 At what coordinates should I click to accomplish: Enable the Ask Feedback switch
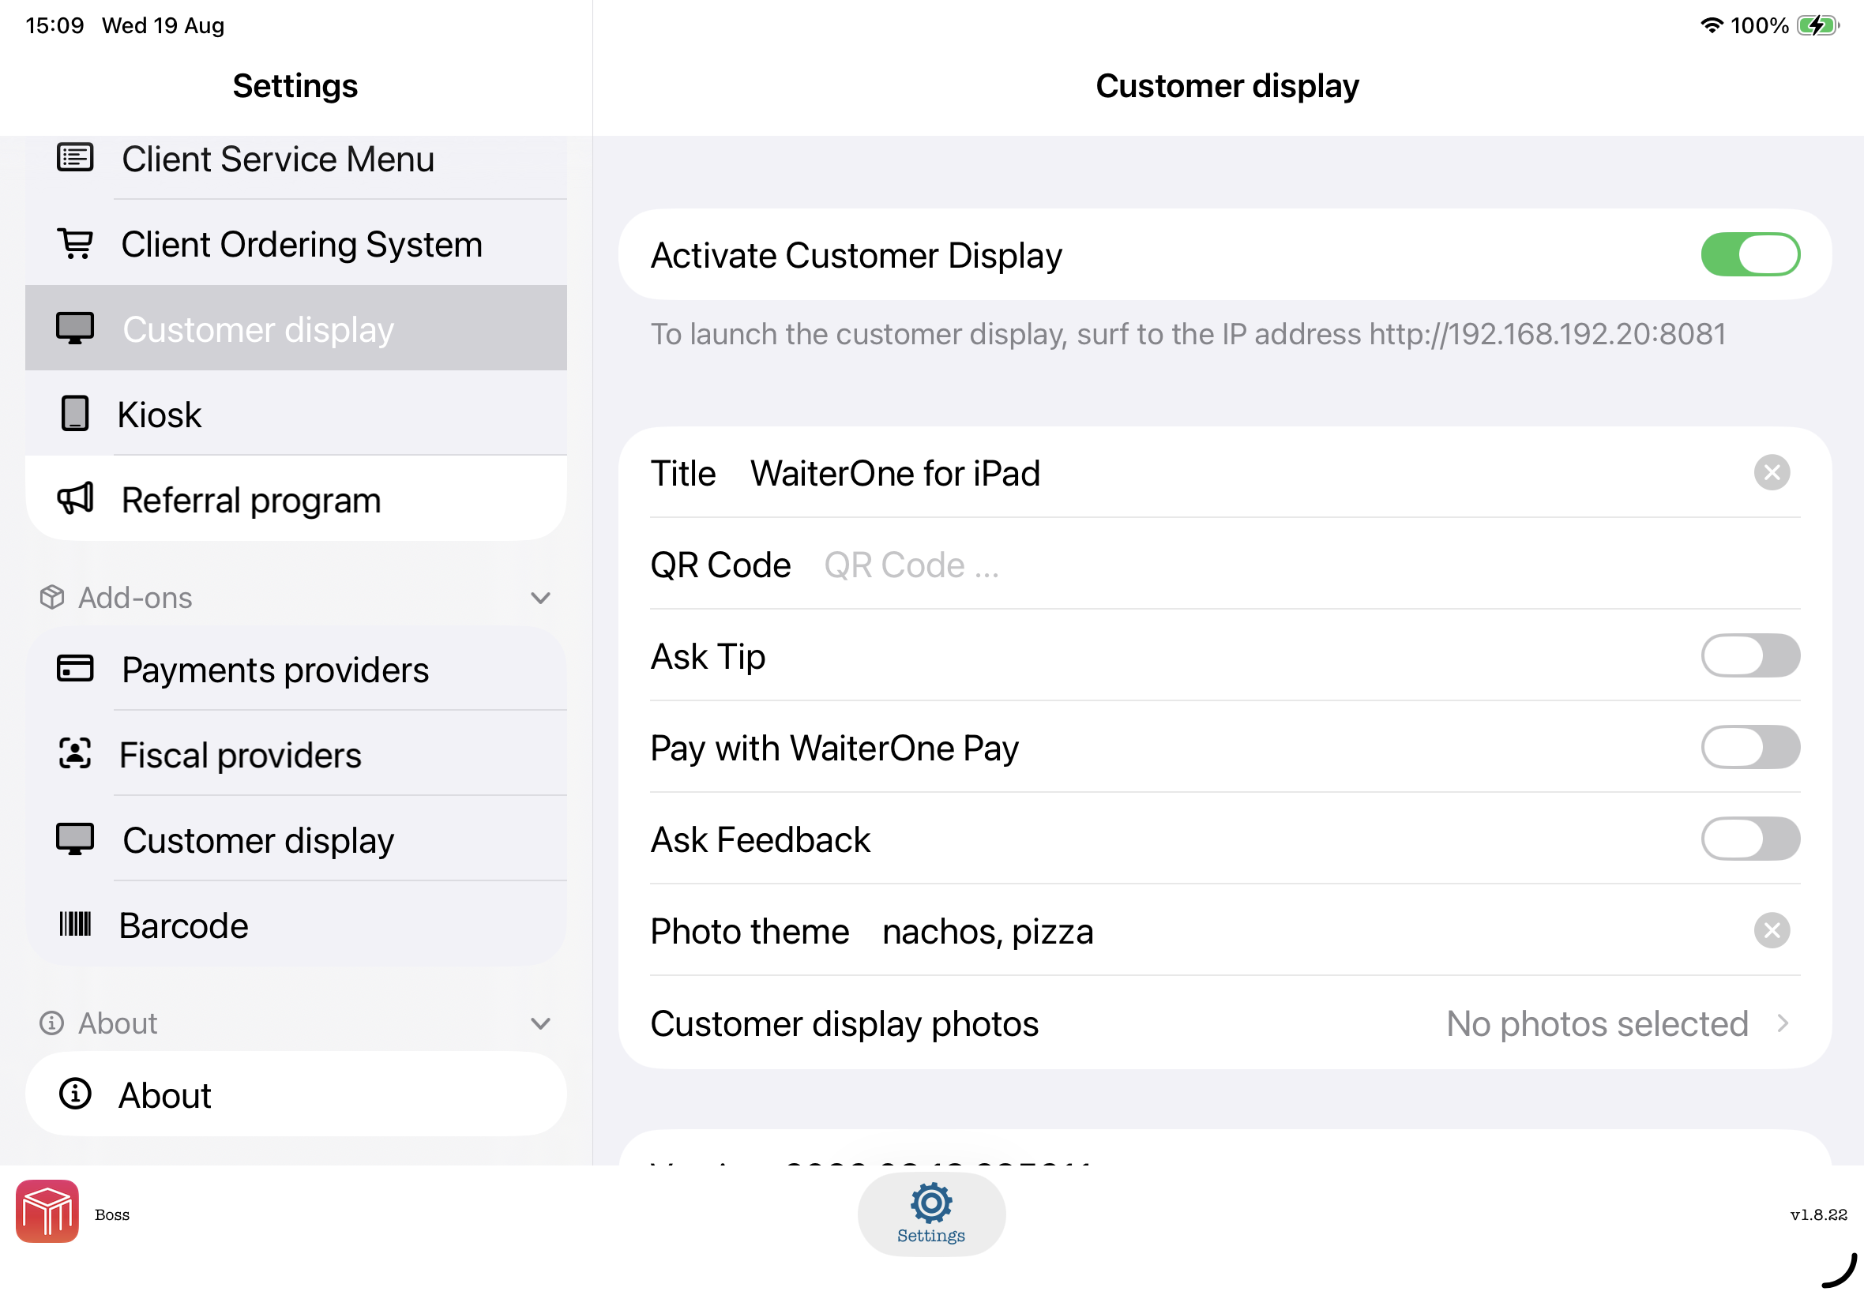1749,839
